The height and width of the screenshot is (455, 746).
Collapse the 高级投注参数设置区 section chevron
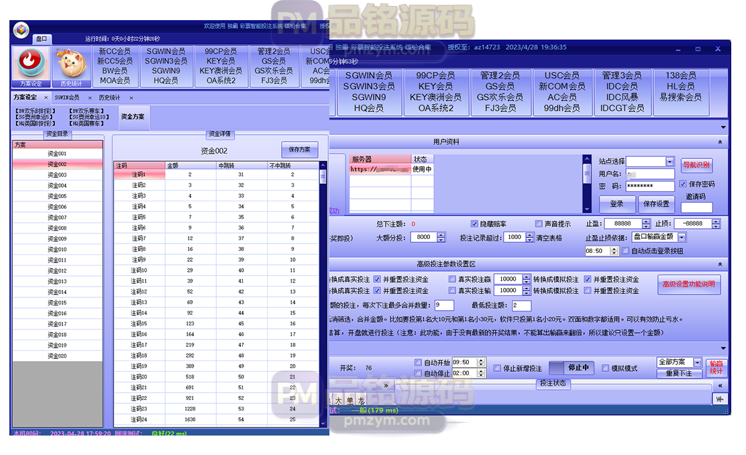720,264
